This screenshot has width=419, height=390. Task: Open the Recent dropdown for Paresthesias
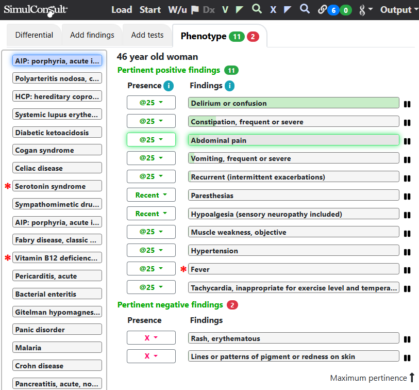tap(151, 194)
